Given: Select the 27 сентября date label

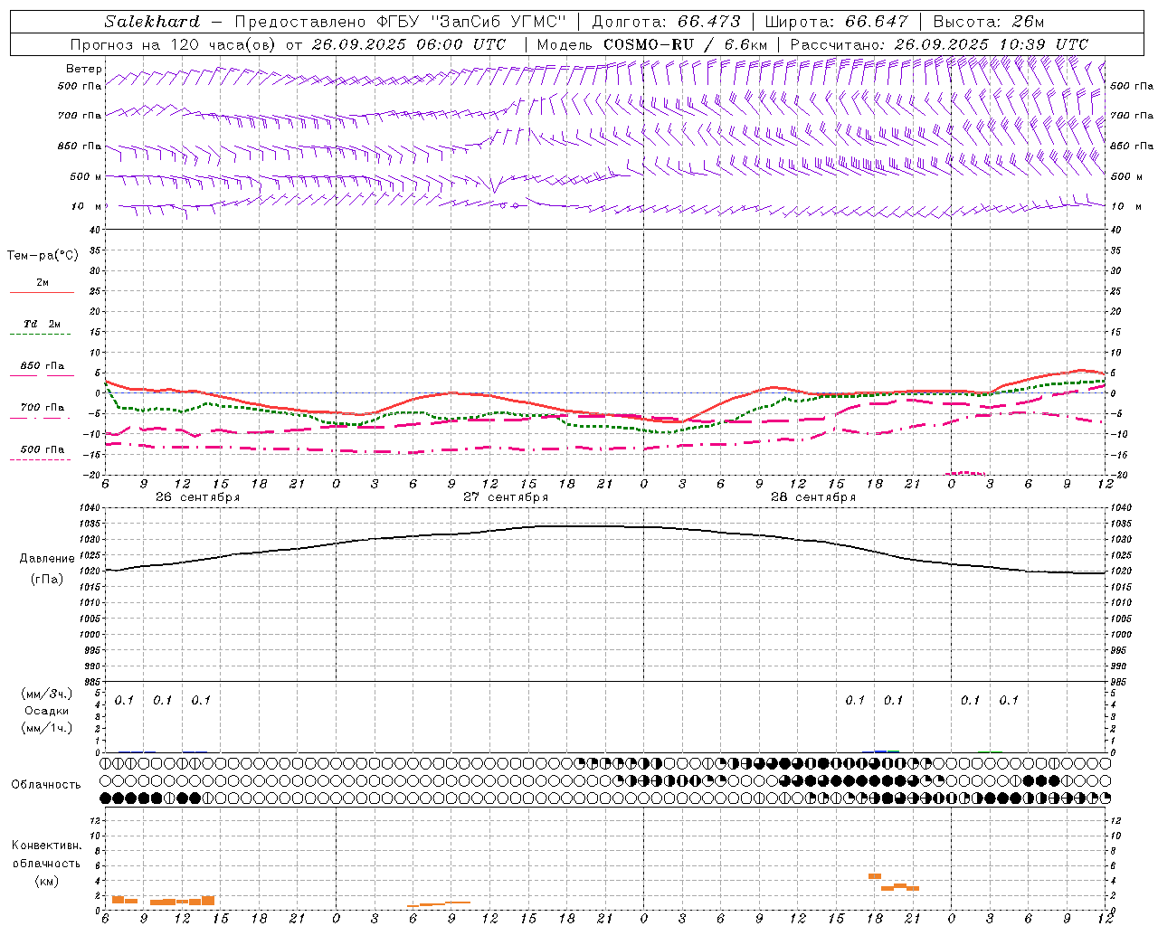Looking at the screenshot, I should pyautogui.click(x=506, y=497).
